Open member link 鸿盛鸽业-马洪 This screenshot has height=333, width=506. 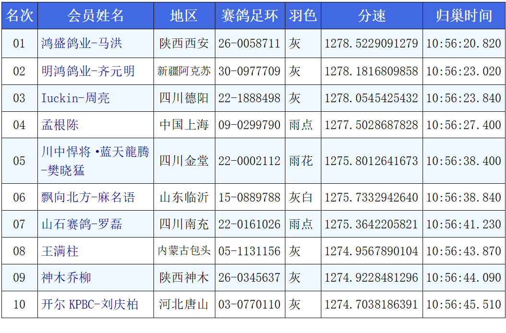pyautogui.click(x=82, y=44)
